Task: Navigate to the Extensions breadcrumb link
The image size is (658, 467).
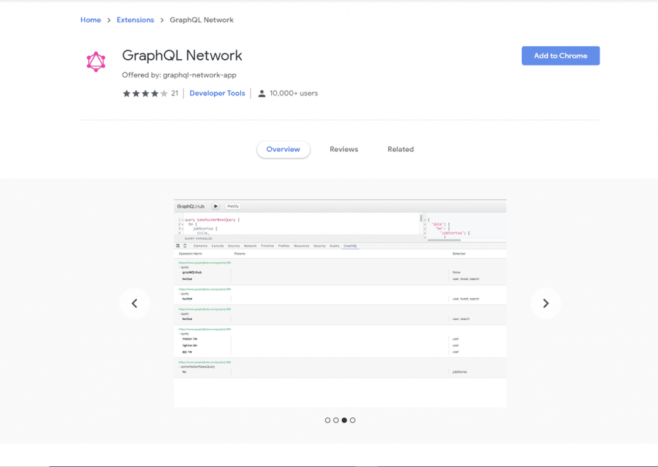Action: tap(136, 20)
